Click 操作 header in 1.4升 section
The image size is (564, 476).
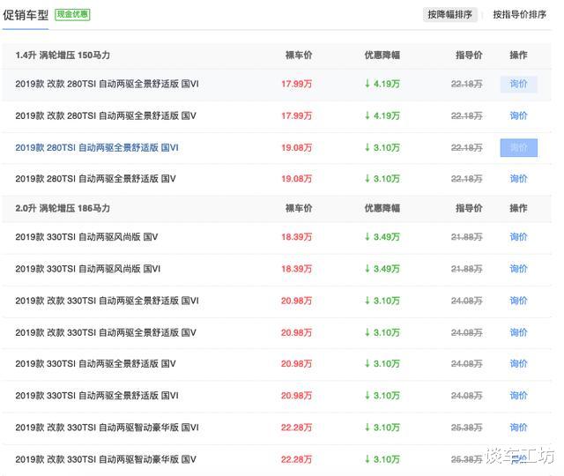click(x=518, y=55)
